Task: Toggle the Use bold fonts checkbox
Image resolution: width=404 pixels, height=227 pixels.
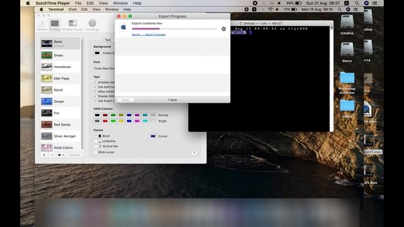Action: click(x=95, y=87)
